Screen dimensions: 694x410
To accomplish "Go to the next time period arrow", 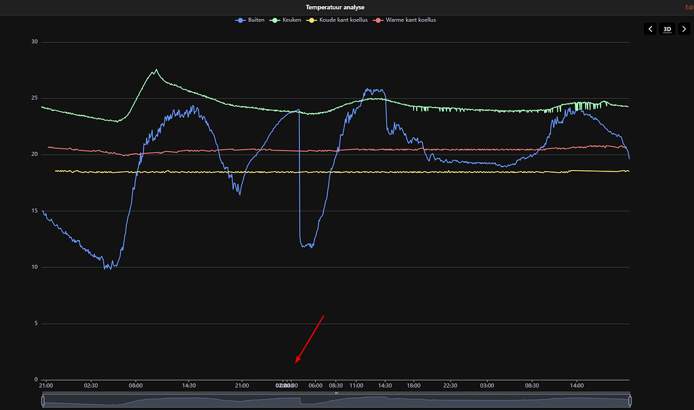I will 683,28.
